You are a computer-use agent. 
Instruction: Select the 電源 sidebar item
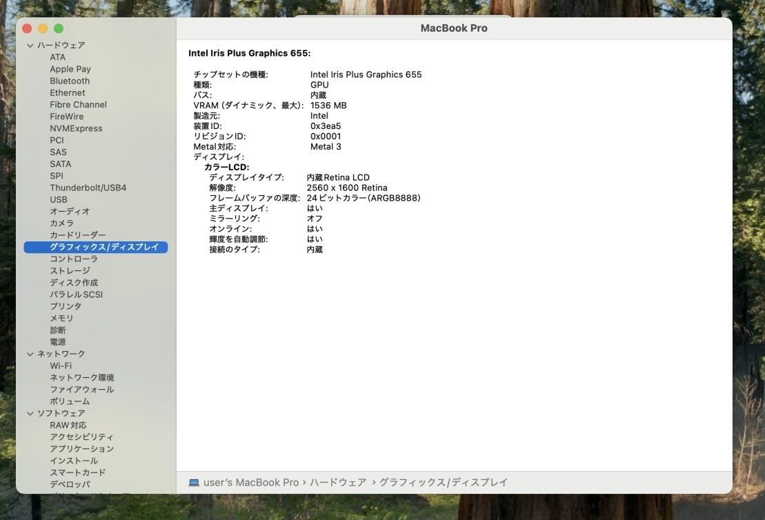point(58,342)
